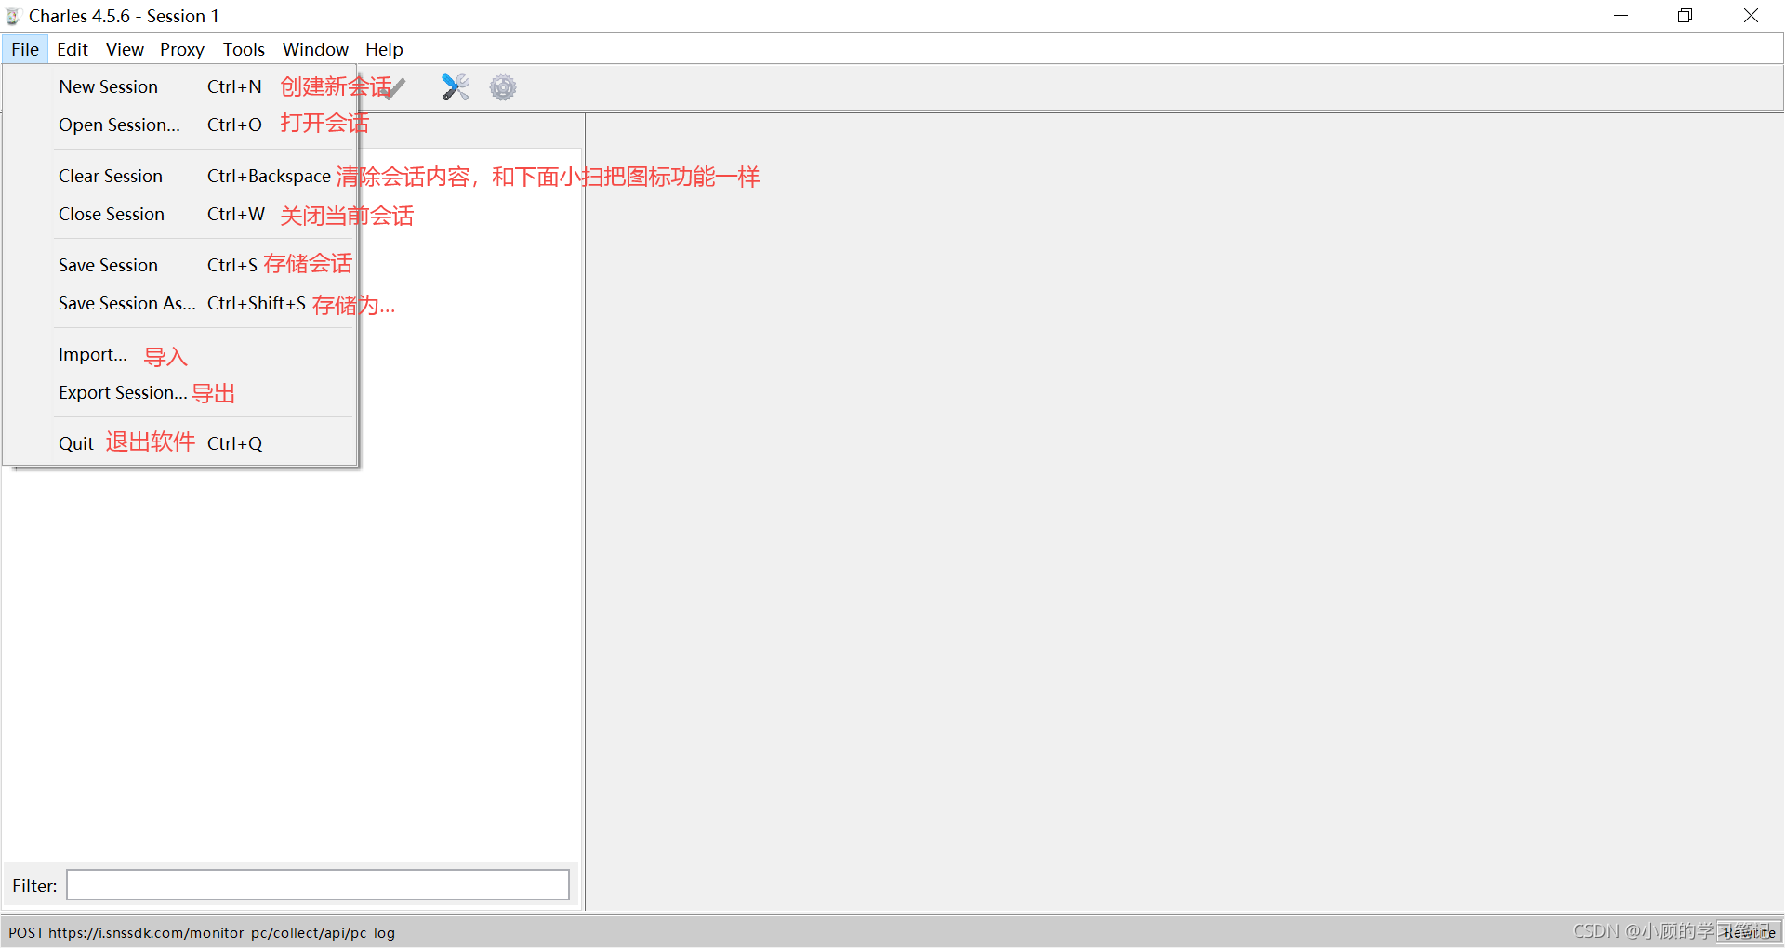Select Export Session... menu entry

point(179,392)
